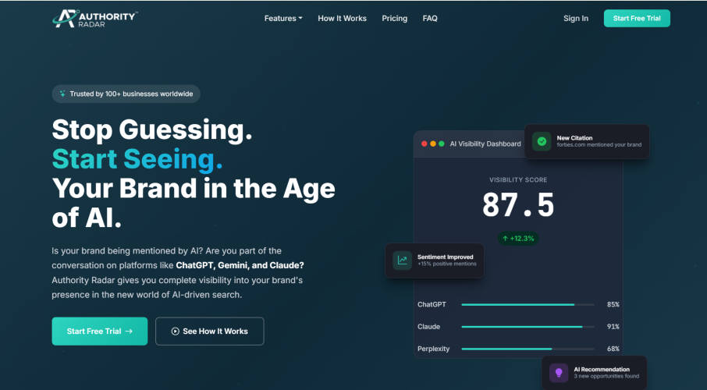The width and height of the screenshot is (707, 390).
Task: Click AI Recommendation card title
Action: 602,369
